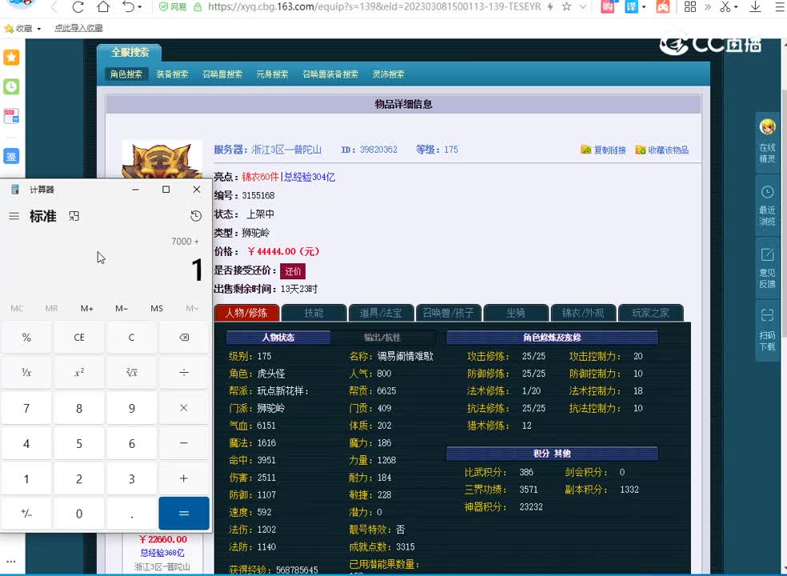Click the browser refresh icon
This screenshot has height=576, width=787.
click(78, 7)
